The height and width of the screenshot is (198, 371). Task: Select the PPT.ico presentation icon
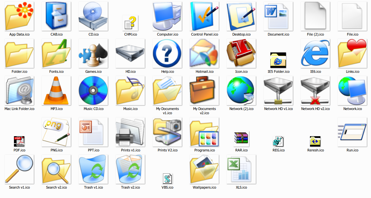tap(93, 132)
